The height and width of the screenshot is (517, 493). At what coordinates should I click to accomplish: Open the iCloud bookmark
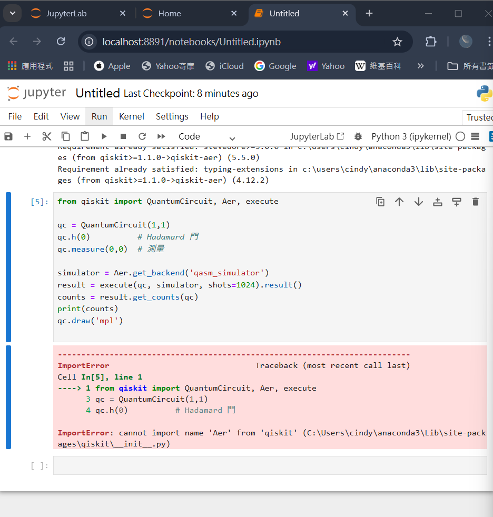click(x=224, y=66)
